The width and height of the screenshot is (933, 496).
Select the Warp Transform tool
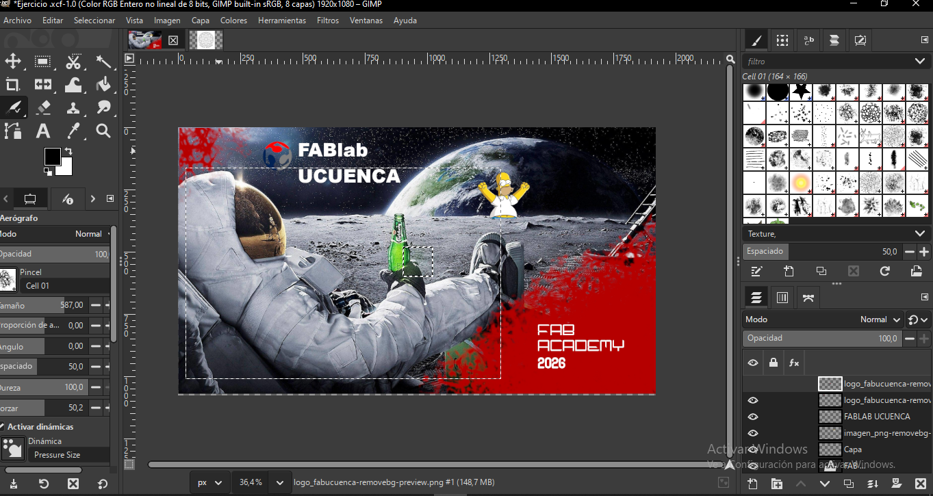point(73,85)
